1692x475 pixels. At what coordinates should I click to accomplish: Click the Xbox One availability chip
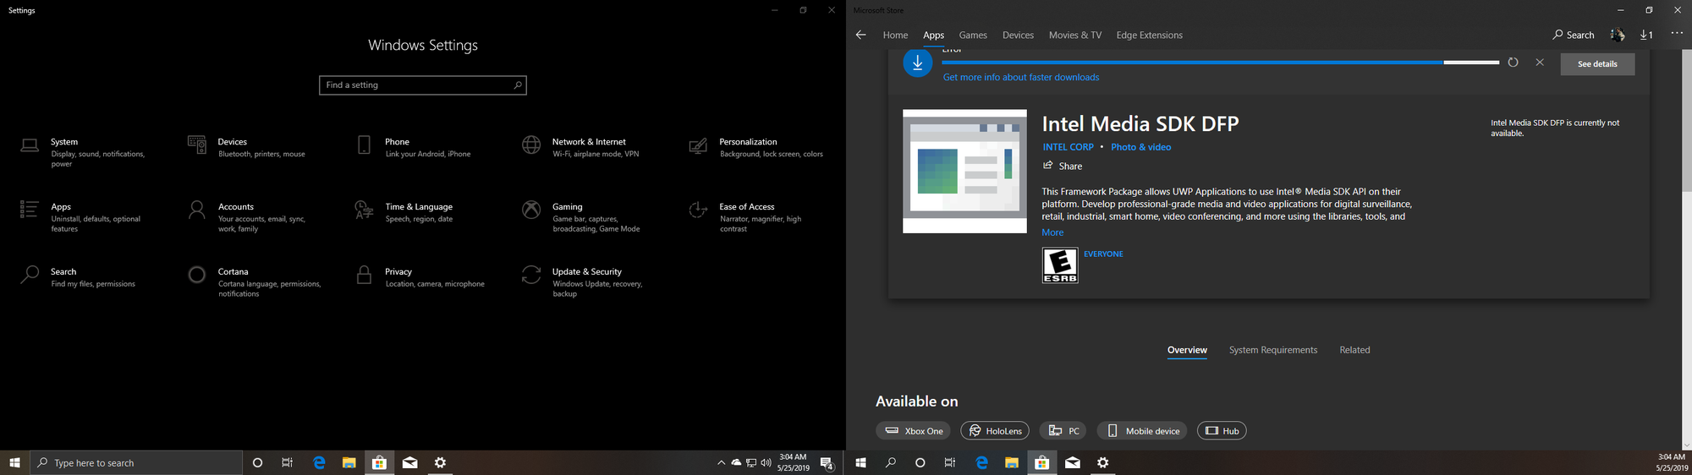913,430
